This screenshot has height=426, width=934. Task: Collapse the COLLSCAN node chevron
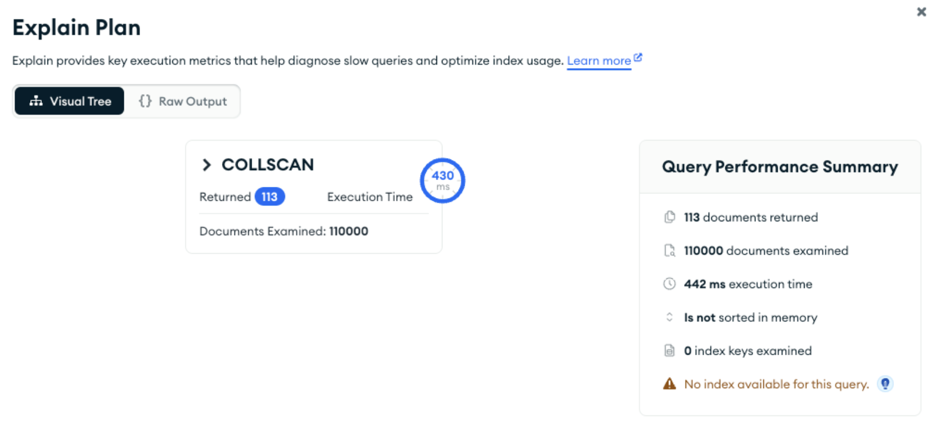click(206, 164)
